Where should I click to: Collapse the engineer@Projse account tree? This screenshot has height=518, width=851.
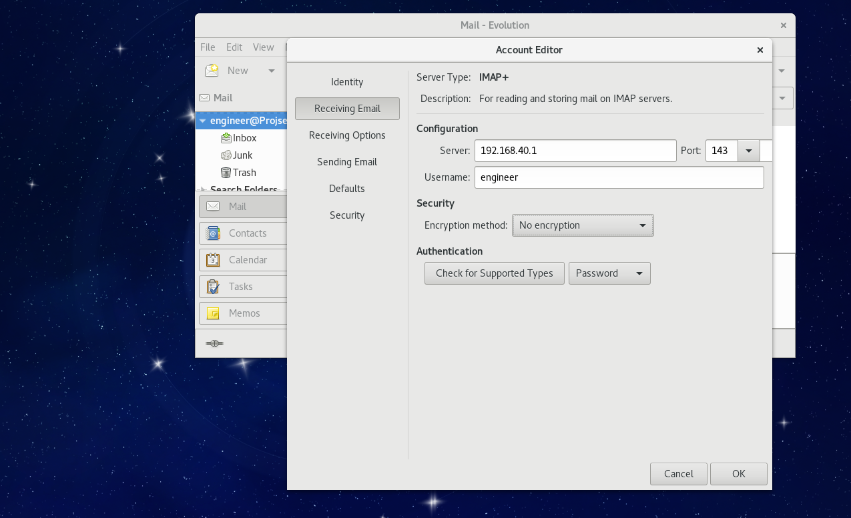pos(202,121)
